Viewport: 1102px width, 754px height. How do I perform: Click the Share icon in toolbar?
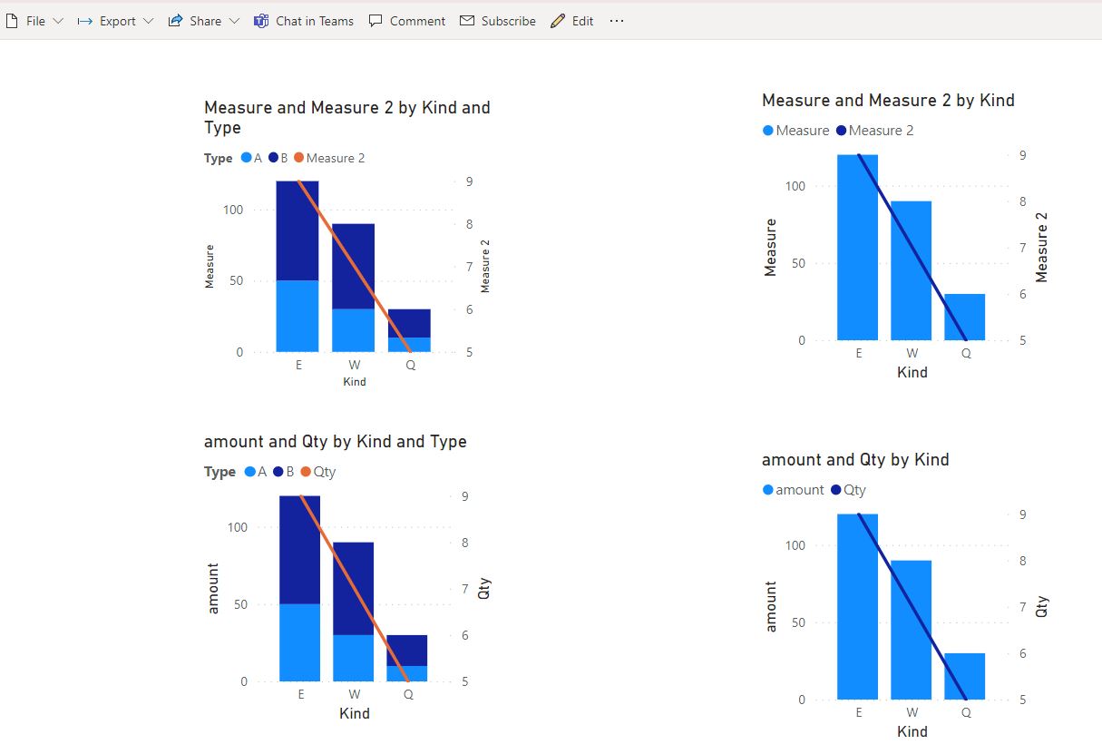176,21
